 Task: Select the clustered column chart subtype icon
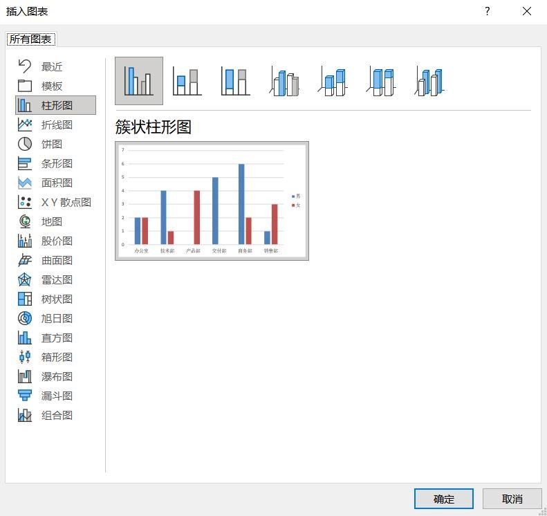click(x=139, y=81)
